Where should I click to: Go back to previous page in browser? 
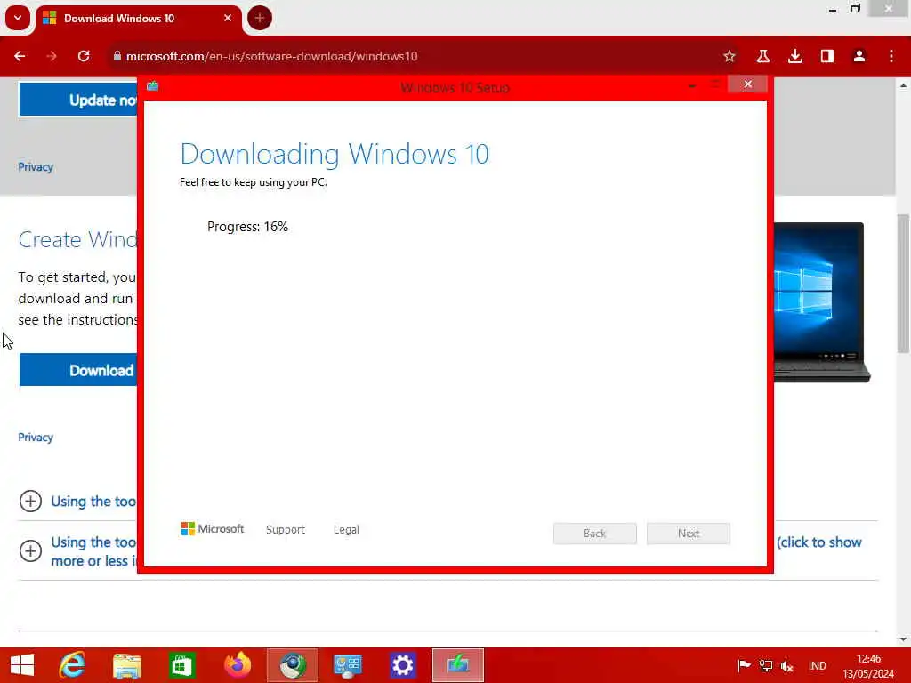tap(20, 56)
